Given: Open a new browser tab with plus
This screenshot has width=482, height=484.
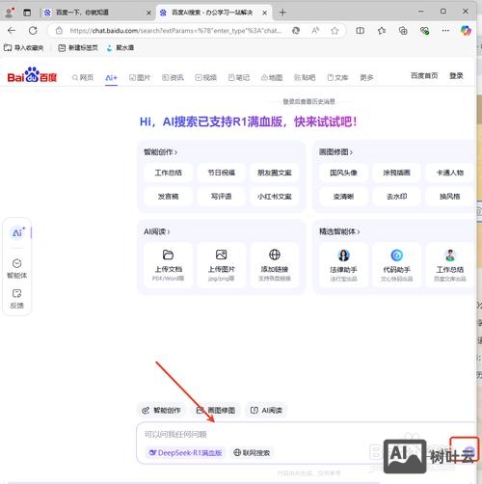Looking at the screenshot, I should 282,13.
